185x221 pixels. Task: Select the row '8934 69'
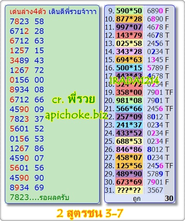(x=27, y=188)
